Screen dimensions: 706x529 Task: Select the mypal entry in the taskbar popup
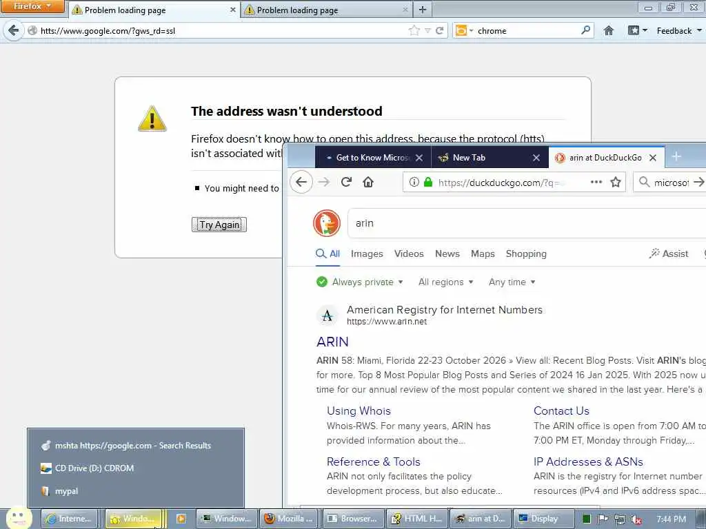[x=136, y=490]
